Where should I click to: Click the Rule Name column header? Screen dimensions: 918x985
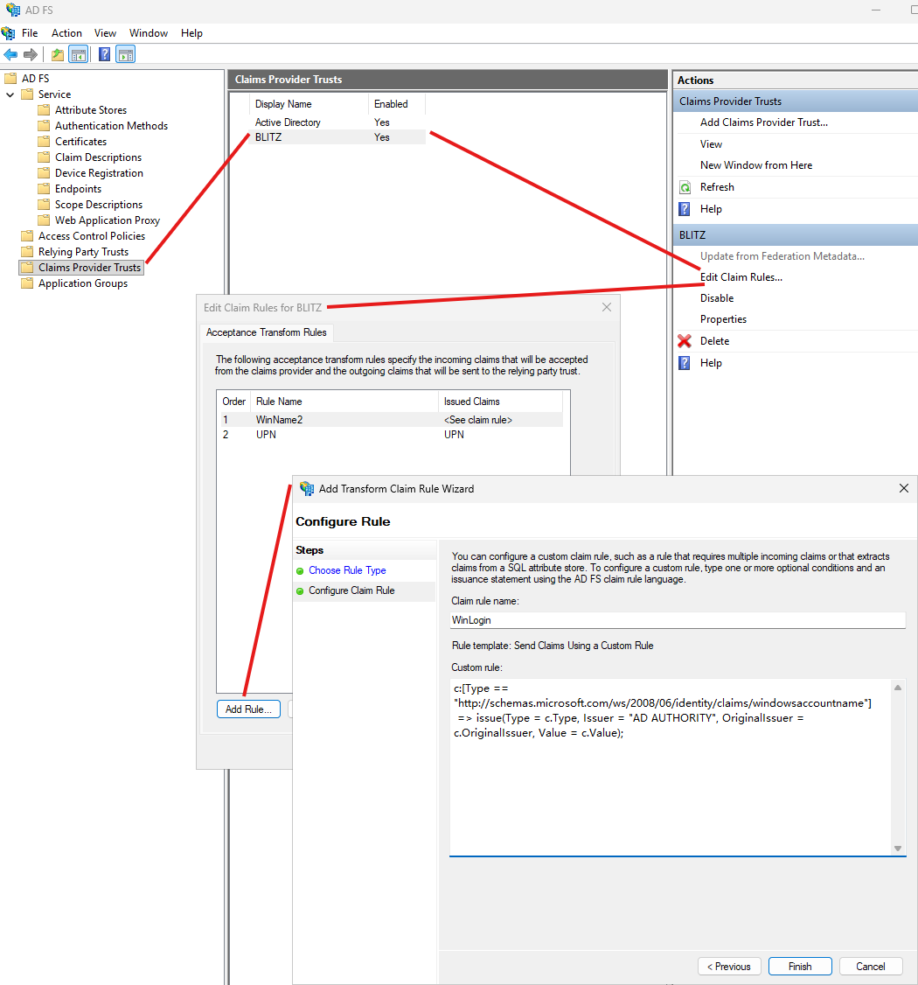(x=344, y=402)
